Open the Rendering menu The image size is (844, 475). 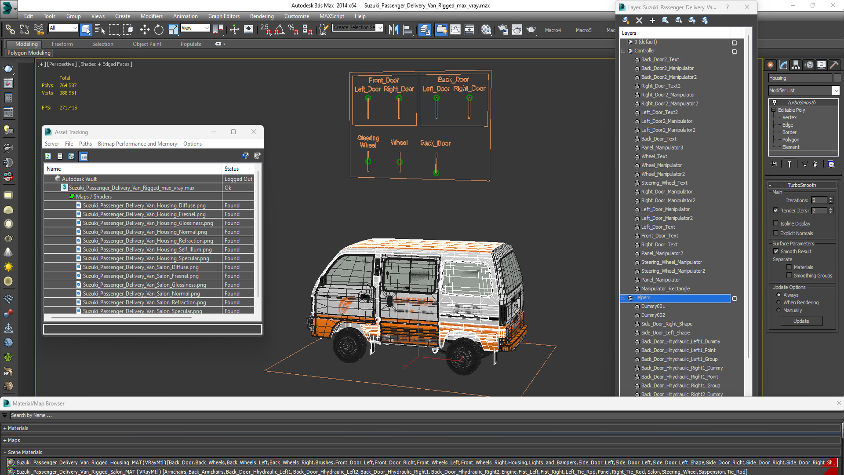click(262, 16)
